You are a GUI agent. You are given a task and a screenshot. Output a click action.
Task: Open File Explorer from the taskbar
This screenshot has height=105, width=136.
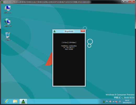(15, 101)
